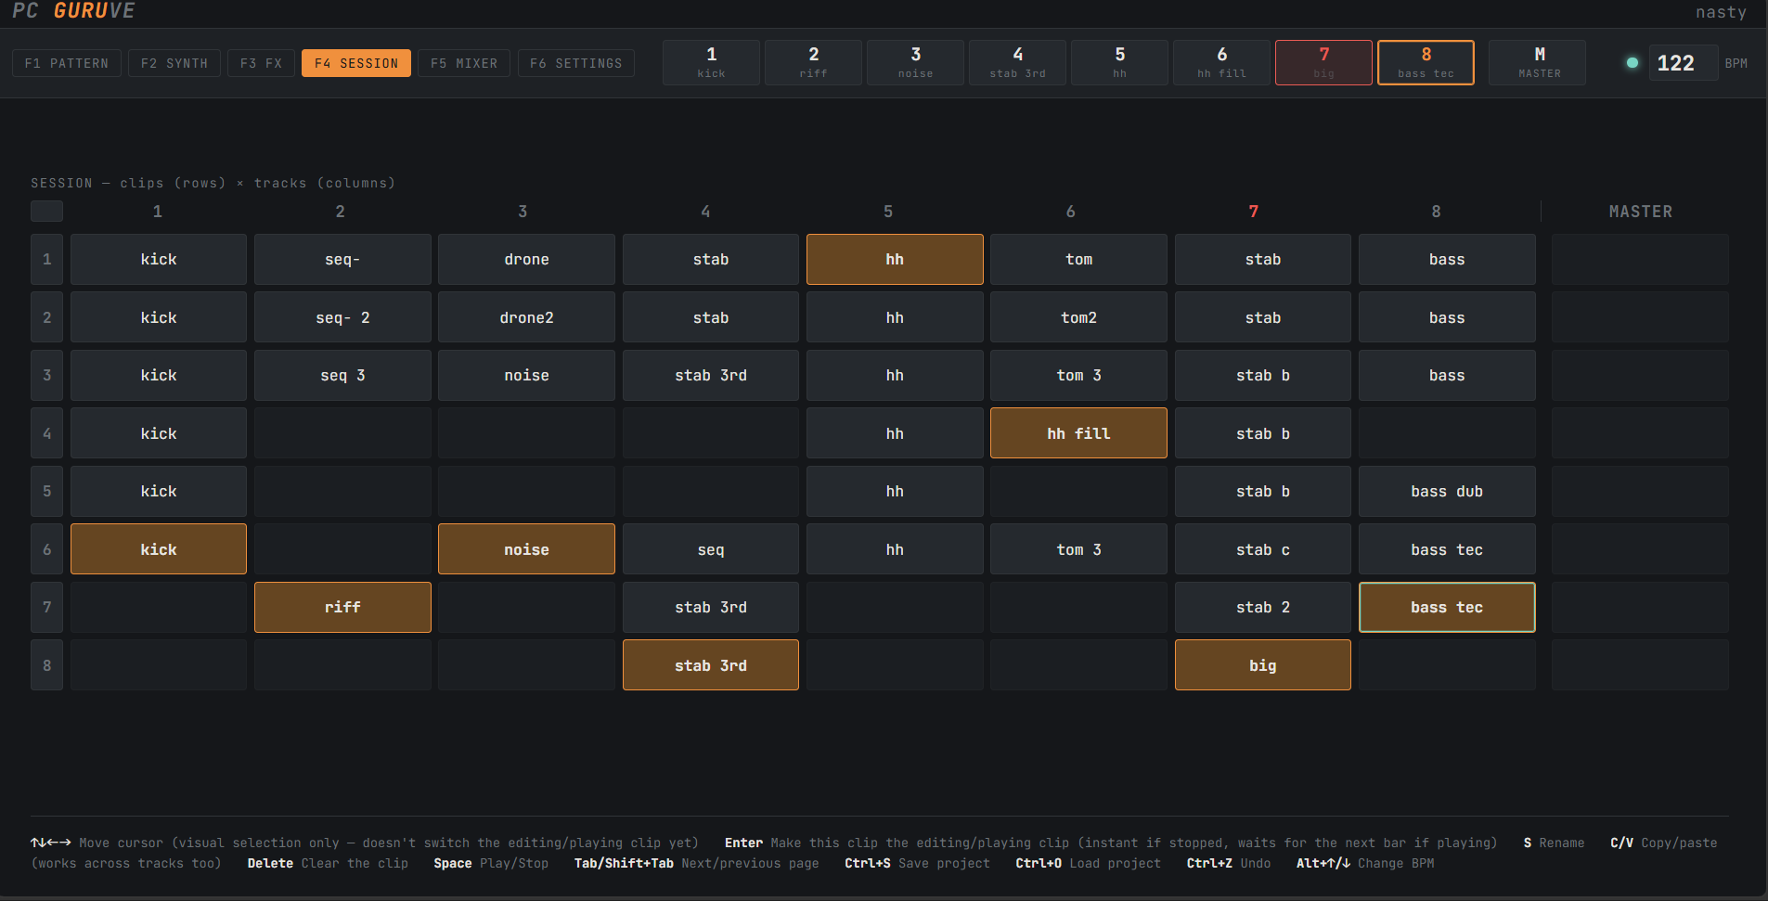1768x901 pixels.
Task: Open the F3 FX tab
Action: pyautogui.click(x=261, y=63)
